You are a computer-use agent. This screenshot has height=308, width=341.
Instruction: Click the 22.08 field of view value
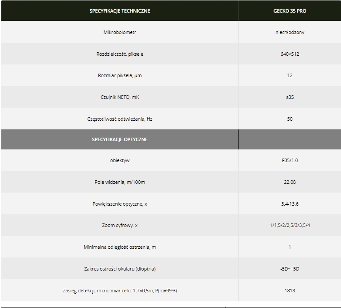(290, 182)
